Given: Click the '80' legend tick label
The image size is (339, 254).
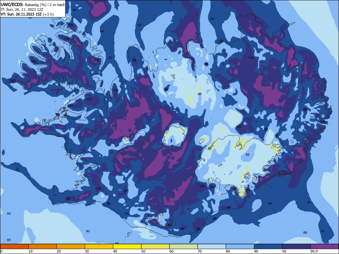Looking at the screenshot, I should click(228, 251).
